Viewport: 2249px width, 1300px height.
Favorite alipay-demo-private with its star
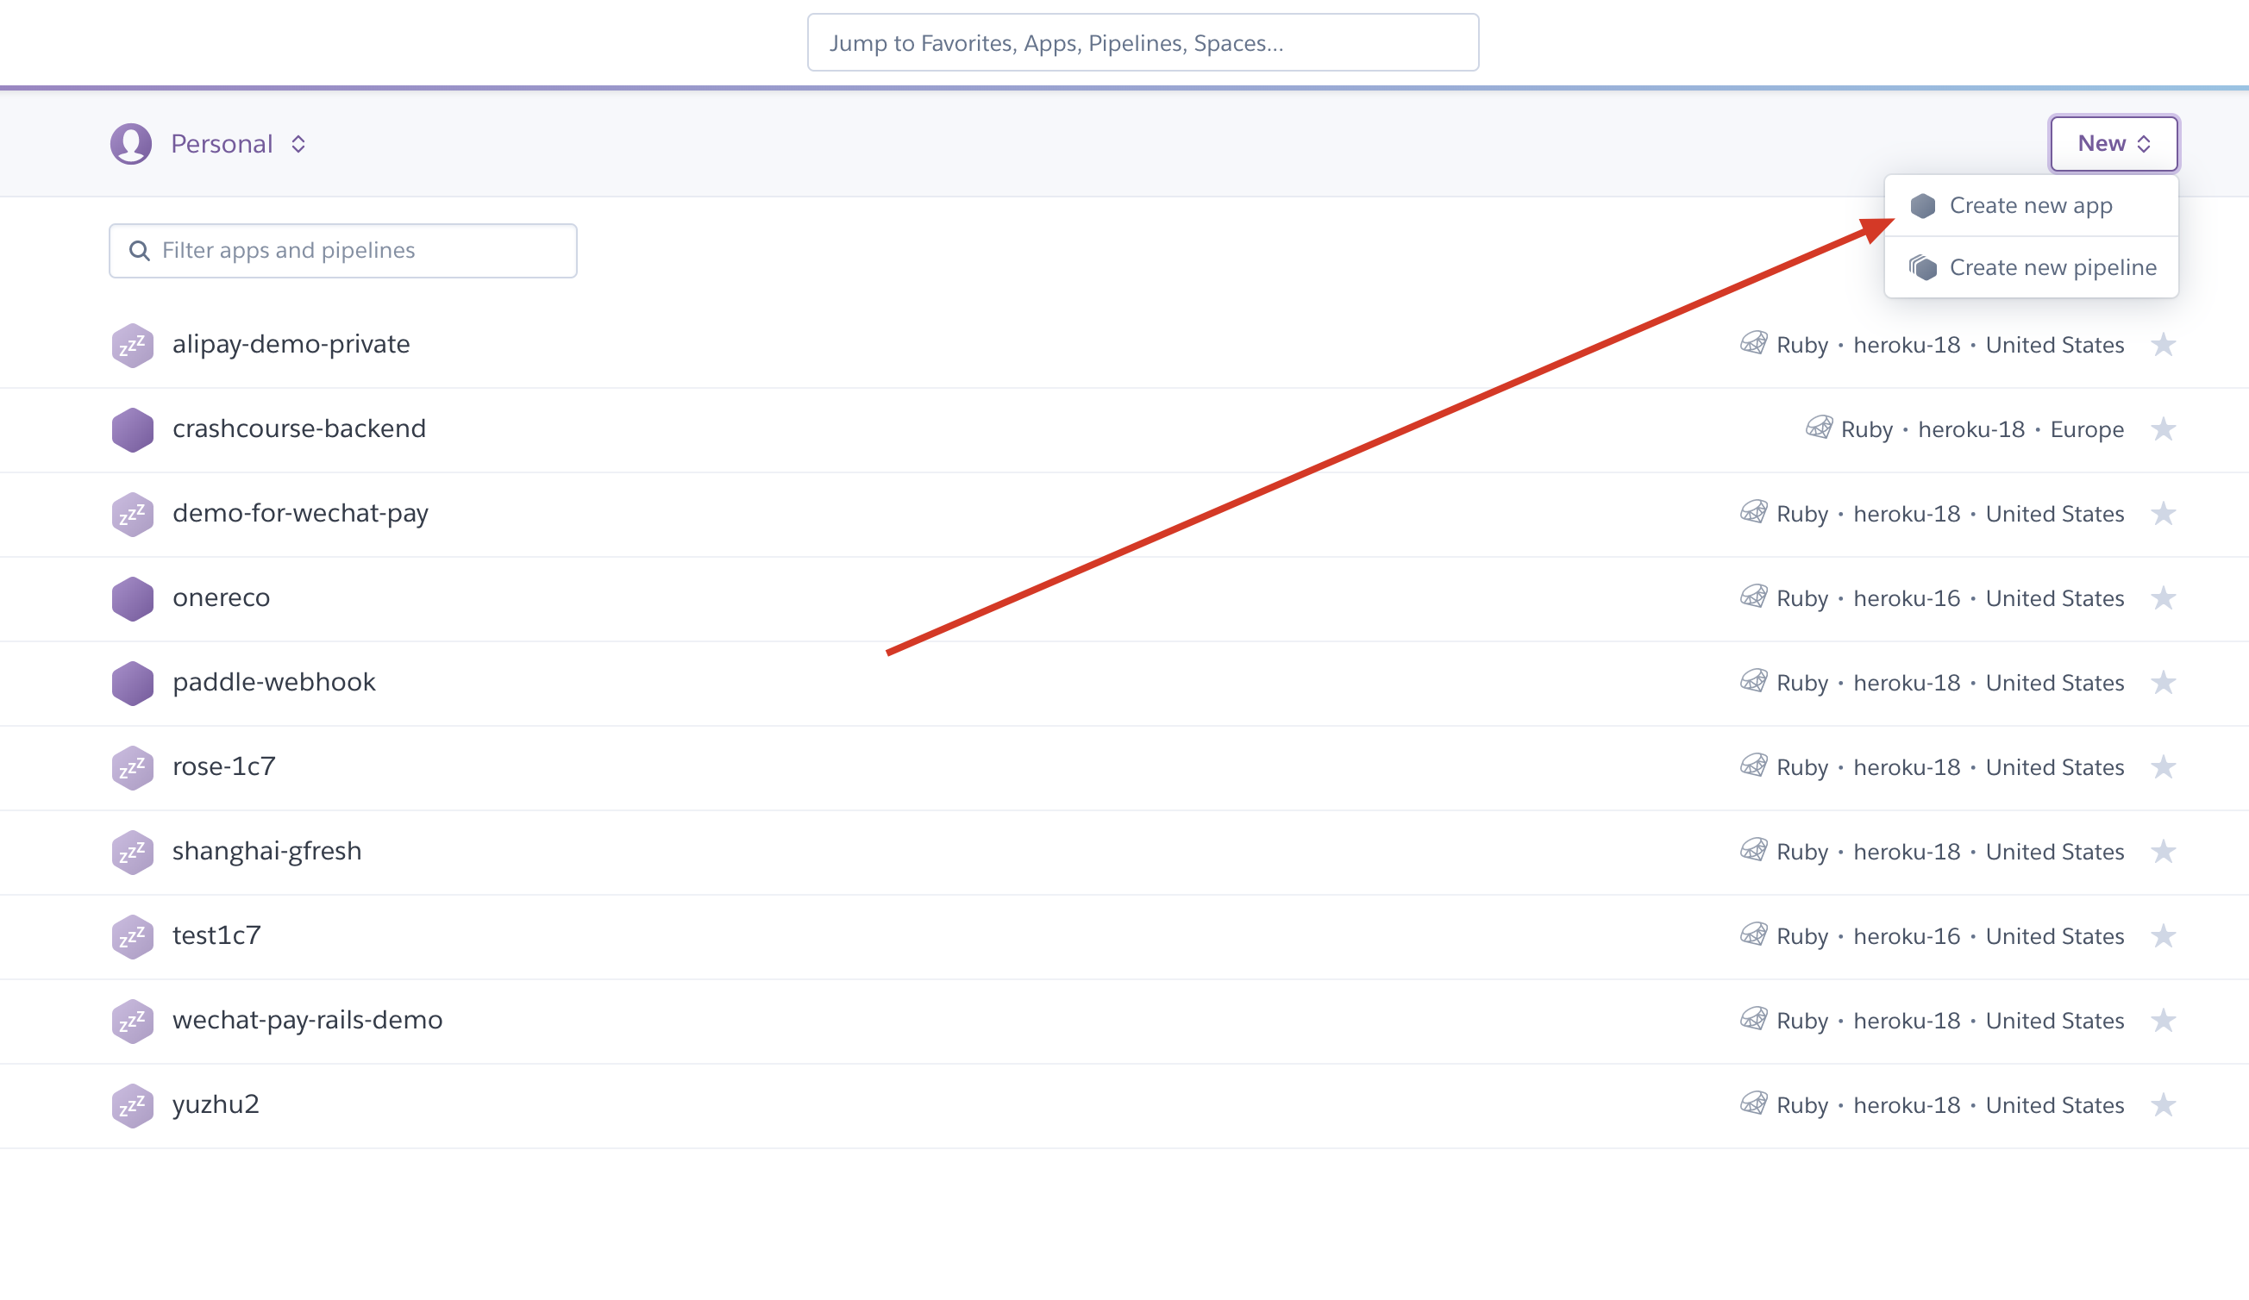(x=2163, y=346)
